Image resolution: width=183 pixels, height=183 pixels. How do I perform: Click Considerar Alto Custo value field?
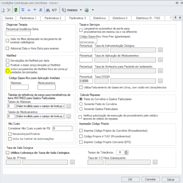point(62,128)
